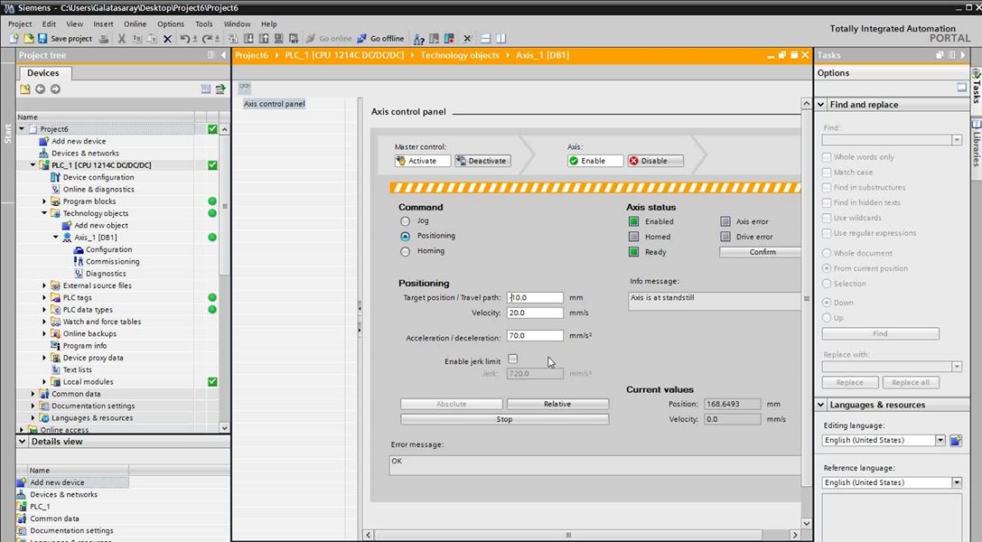Click the Save project button
This screenshot has height=542, width=982.
[x=64, y=38]
